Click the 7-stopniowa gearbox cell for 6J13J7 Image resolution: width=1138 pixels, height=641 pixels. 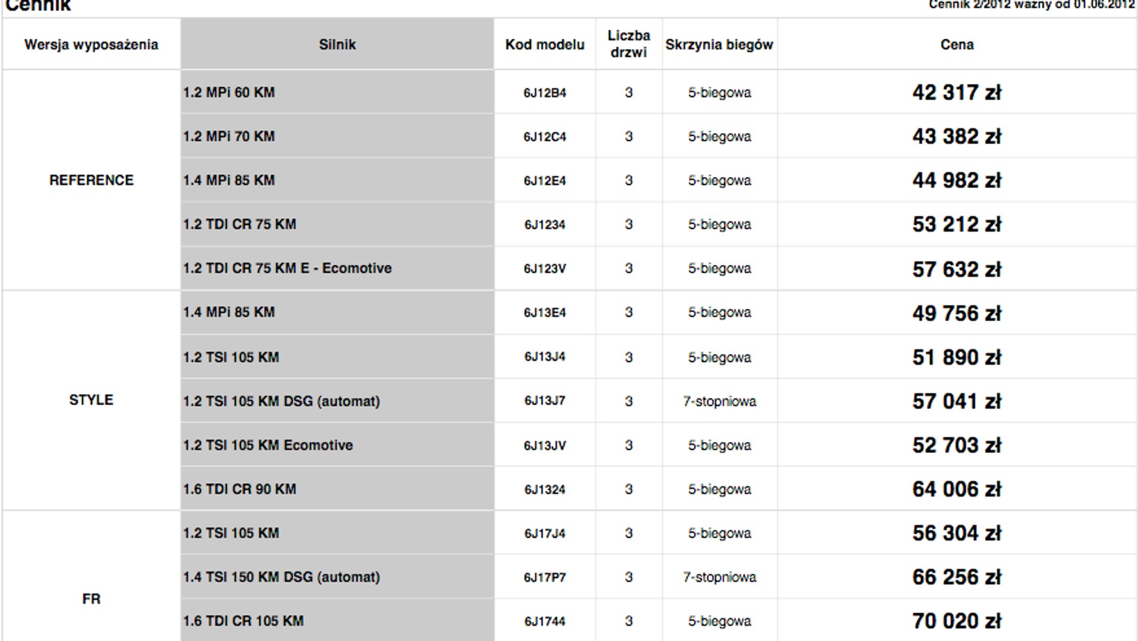[719, 402]
